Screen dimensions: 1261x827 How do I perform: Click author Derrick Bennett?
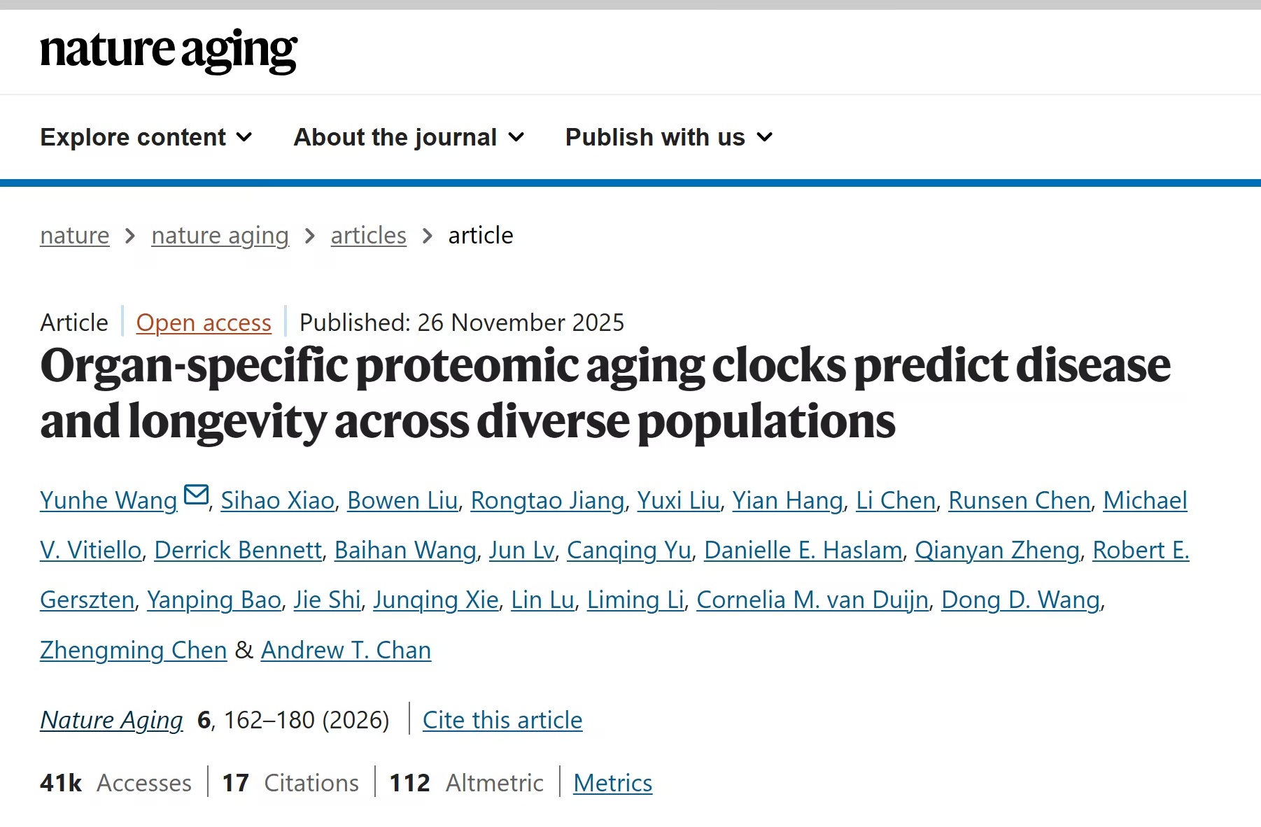pyautogui.click(x=238, y=550)
